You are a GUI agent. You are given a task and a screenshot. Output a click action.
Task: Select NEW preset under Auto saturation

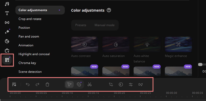point(116,71)
